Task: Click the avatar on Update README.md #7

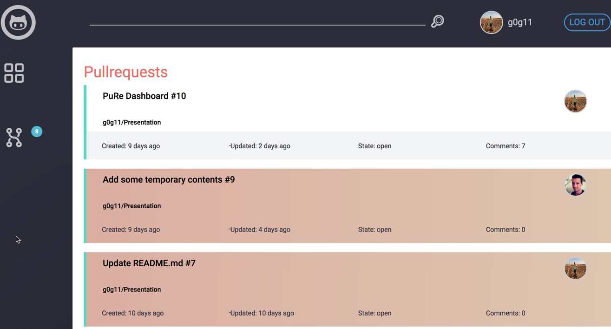Action: pos(575,268)
